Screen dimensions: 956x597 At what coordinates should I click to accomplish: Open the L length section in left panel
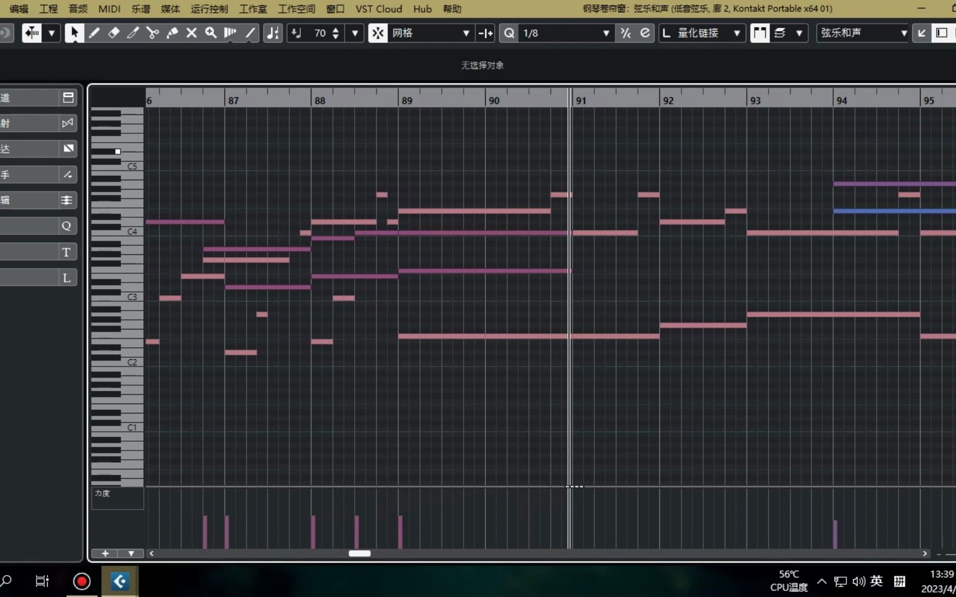pyautogui.click(x=66, y=277)
